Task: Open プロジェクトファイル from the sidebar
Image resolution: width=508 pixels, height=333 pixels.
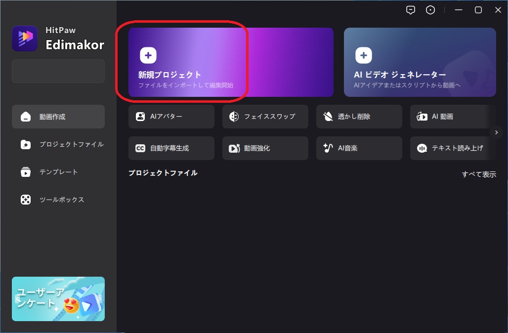Action: pyautogui.click(x=58, y=144)
